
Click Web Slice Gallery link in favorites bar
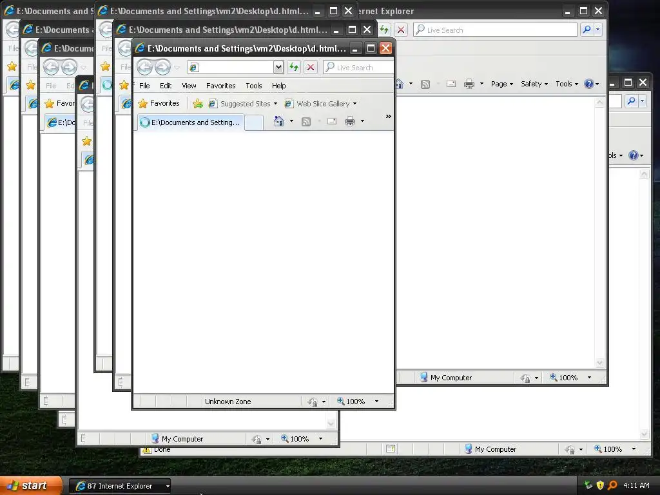coord(318,104)
